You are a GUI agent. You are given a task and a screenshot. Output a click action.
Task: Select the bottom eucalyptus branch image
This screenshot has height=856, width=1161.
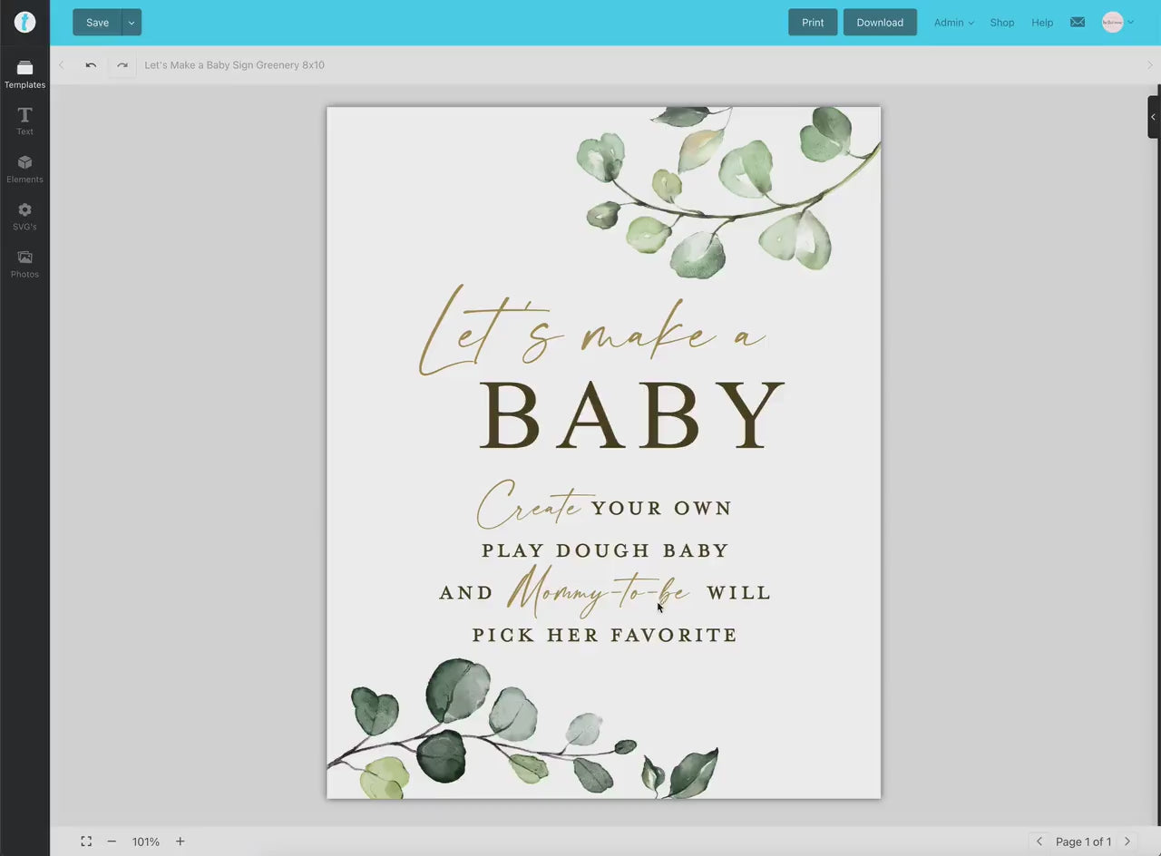(523, 729)
